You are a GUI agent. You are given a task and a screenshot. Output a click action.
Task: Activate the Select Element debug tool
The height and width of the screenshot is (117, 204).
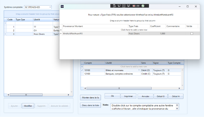click(x=119, y=6)
